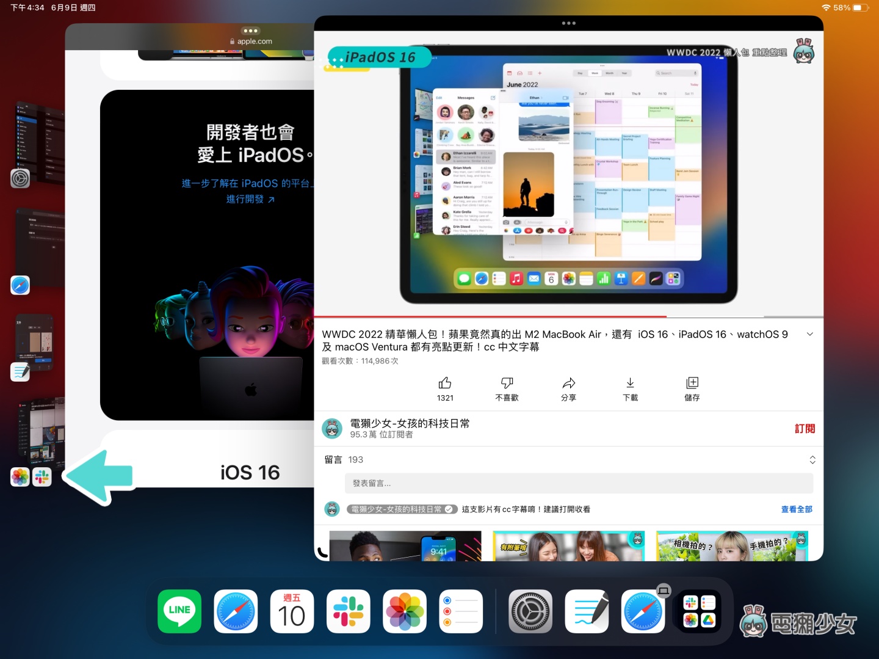The width and height of the screenshot is (879, 659).
Task: Tap the save 儲存 to playlist icon
Action: click(692, 384)
